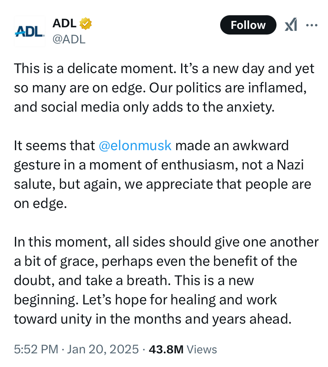
Task: Click the Grok xAI icon
Action: click(291, 25)
